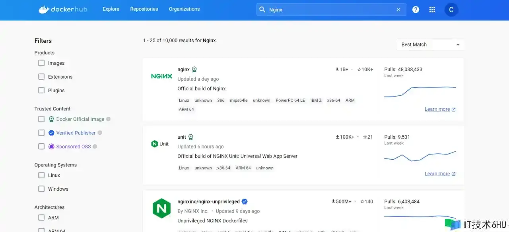The width and height of the screenshot is (509, 232).
Task: Enable the Images product filter checkbox
Action: click(41, 63)
